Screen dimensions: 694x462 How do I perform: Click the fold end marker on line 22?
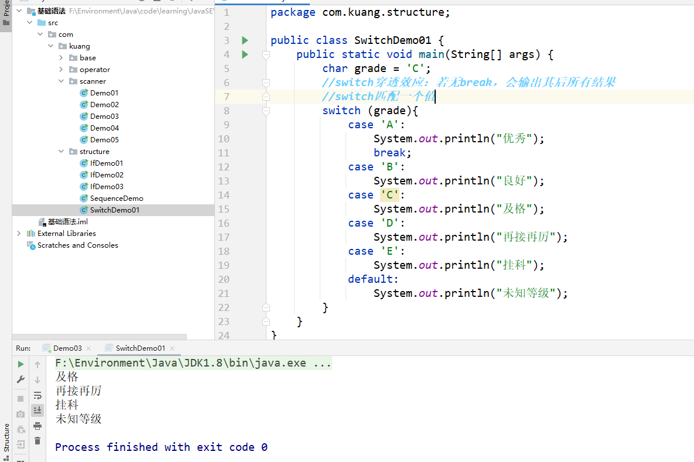tap(266, 307)
